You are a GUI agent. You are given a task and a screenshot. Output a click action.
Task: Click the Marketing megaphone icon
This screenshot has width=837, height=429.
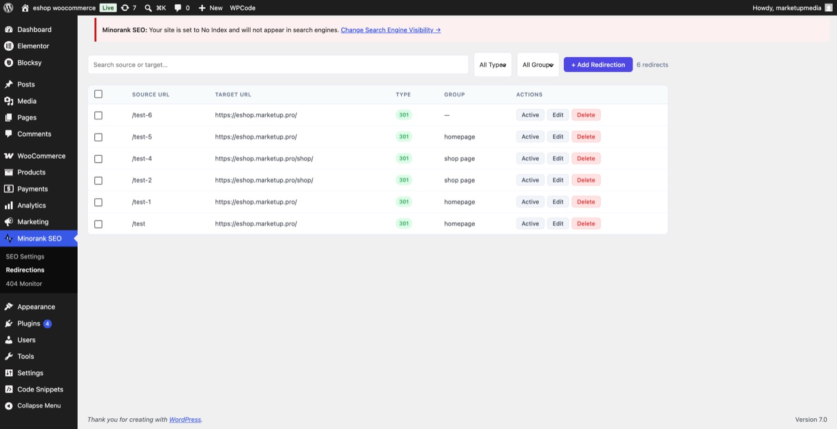tap(8, 221)
